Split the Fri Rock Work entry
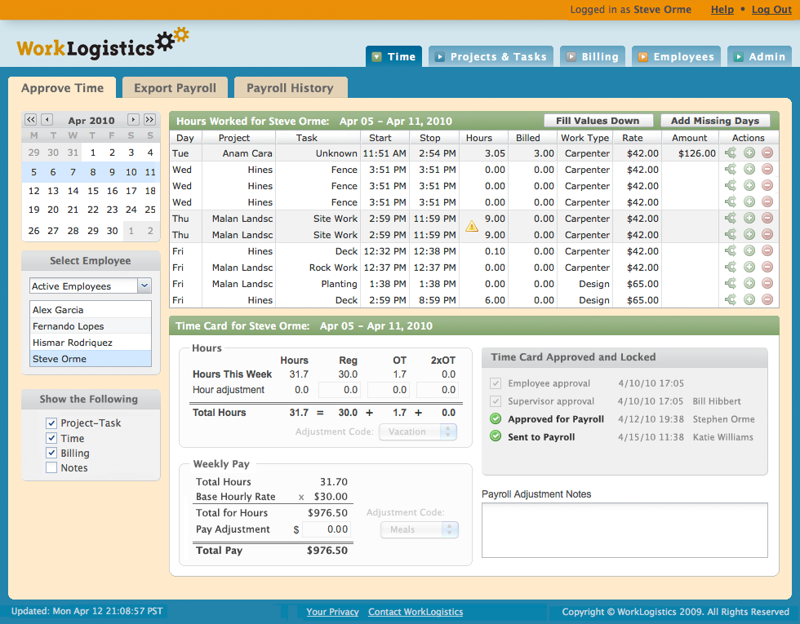The image size is (800, 624). pos(730,267)
